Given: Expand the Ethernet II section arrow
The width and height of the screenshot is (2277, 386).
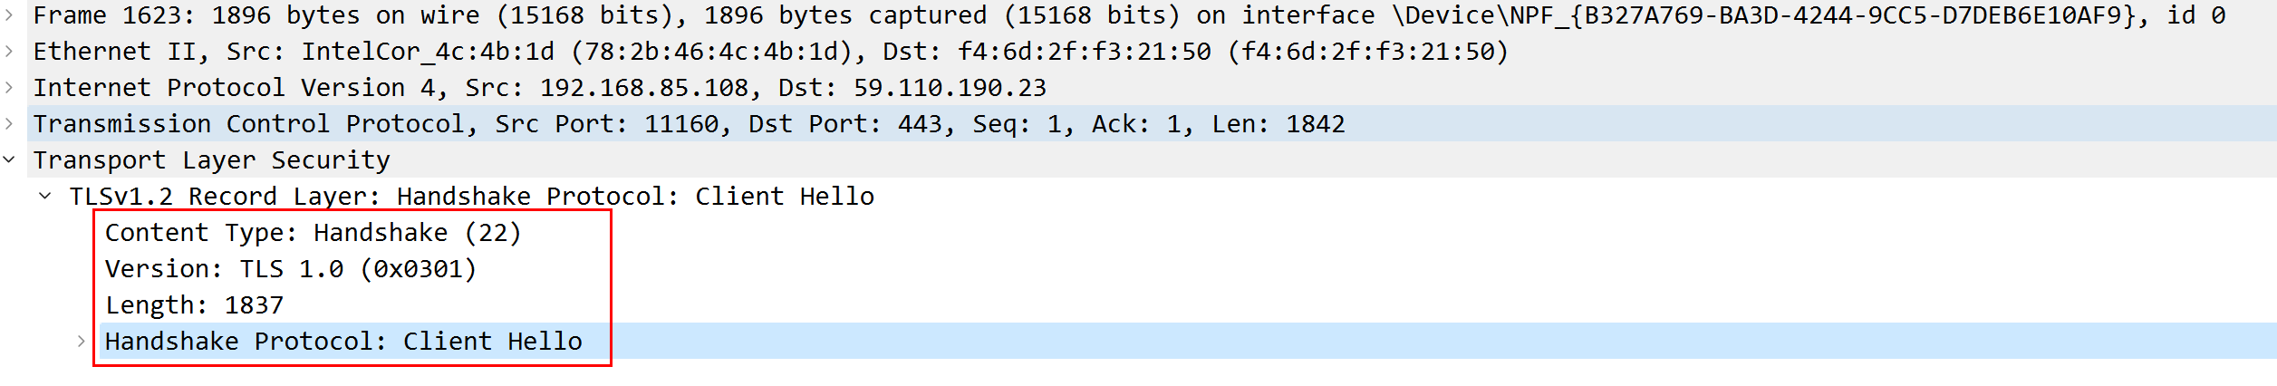Looking at the screenshot, I should point(9,52).
